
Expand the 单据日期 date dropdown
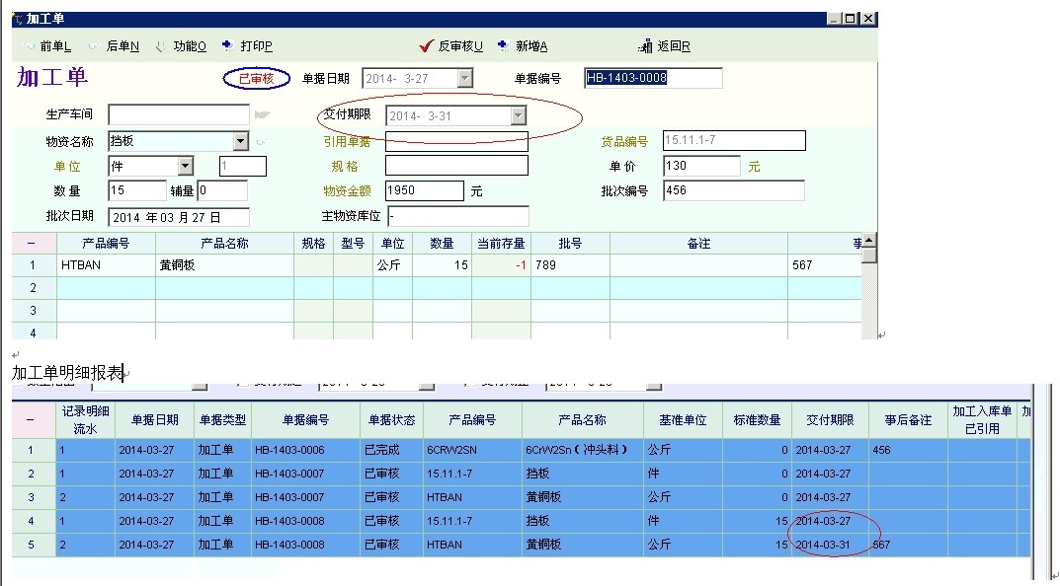tap(464, 79)
